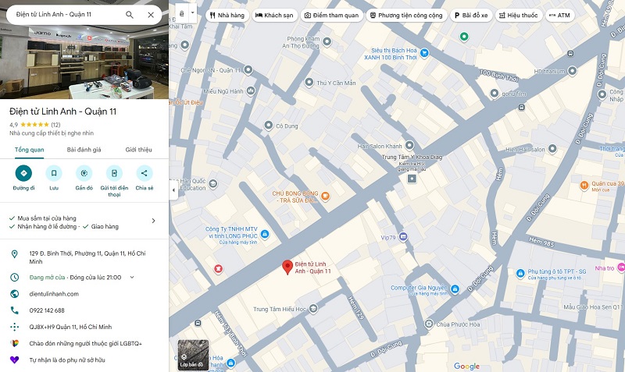This screenshot has width=625, height=372.
Task: Select the Bách Hóa XANH store marker
Action: tap(424, 52)
